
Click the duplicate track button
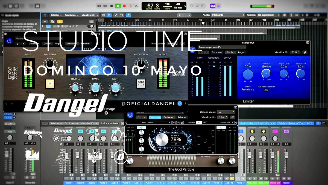coord(52,21)
